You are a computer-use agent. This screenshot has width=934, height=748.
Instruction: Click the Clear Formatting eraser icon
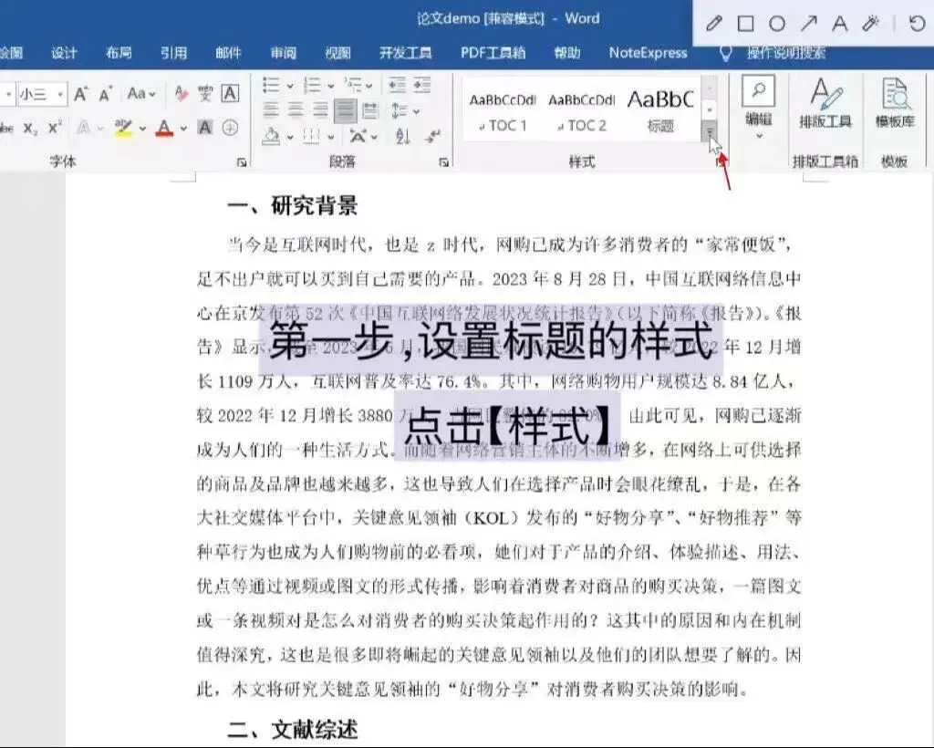coord(181,93)
